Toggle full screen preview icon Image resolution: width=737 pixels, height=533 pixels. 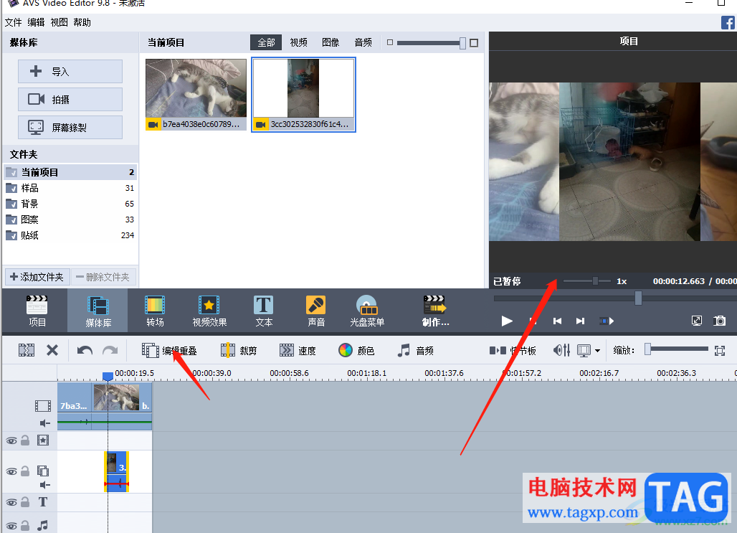697,321
